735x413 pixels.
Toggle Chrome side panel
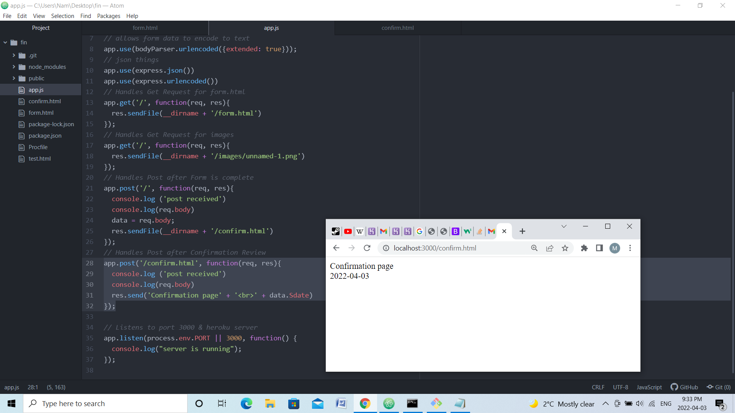tap(599, 248)
